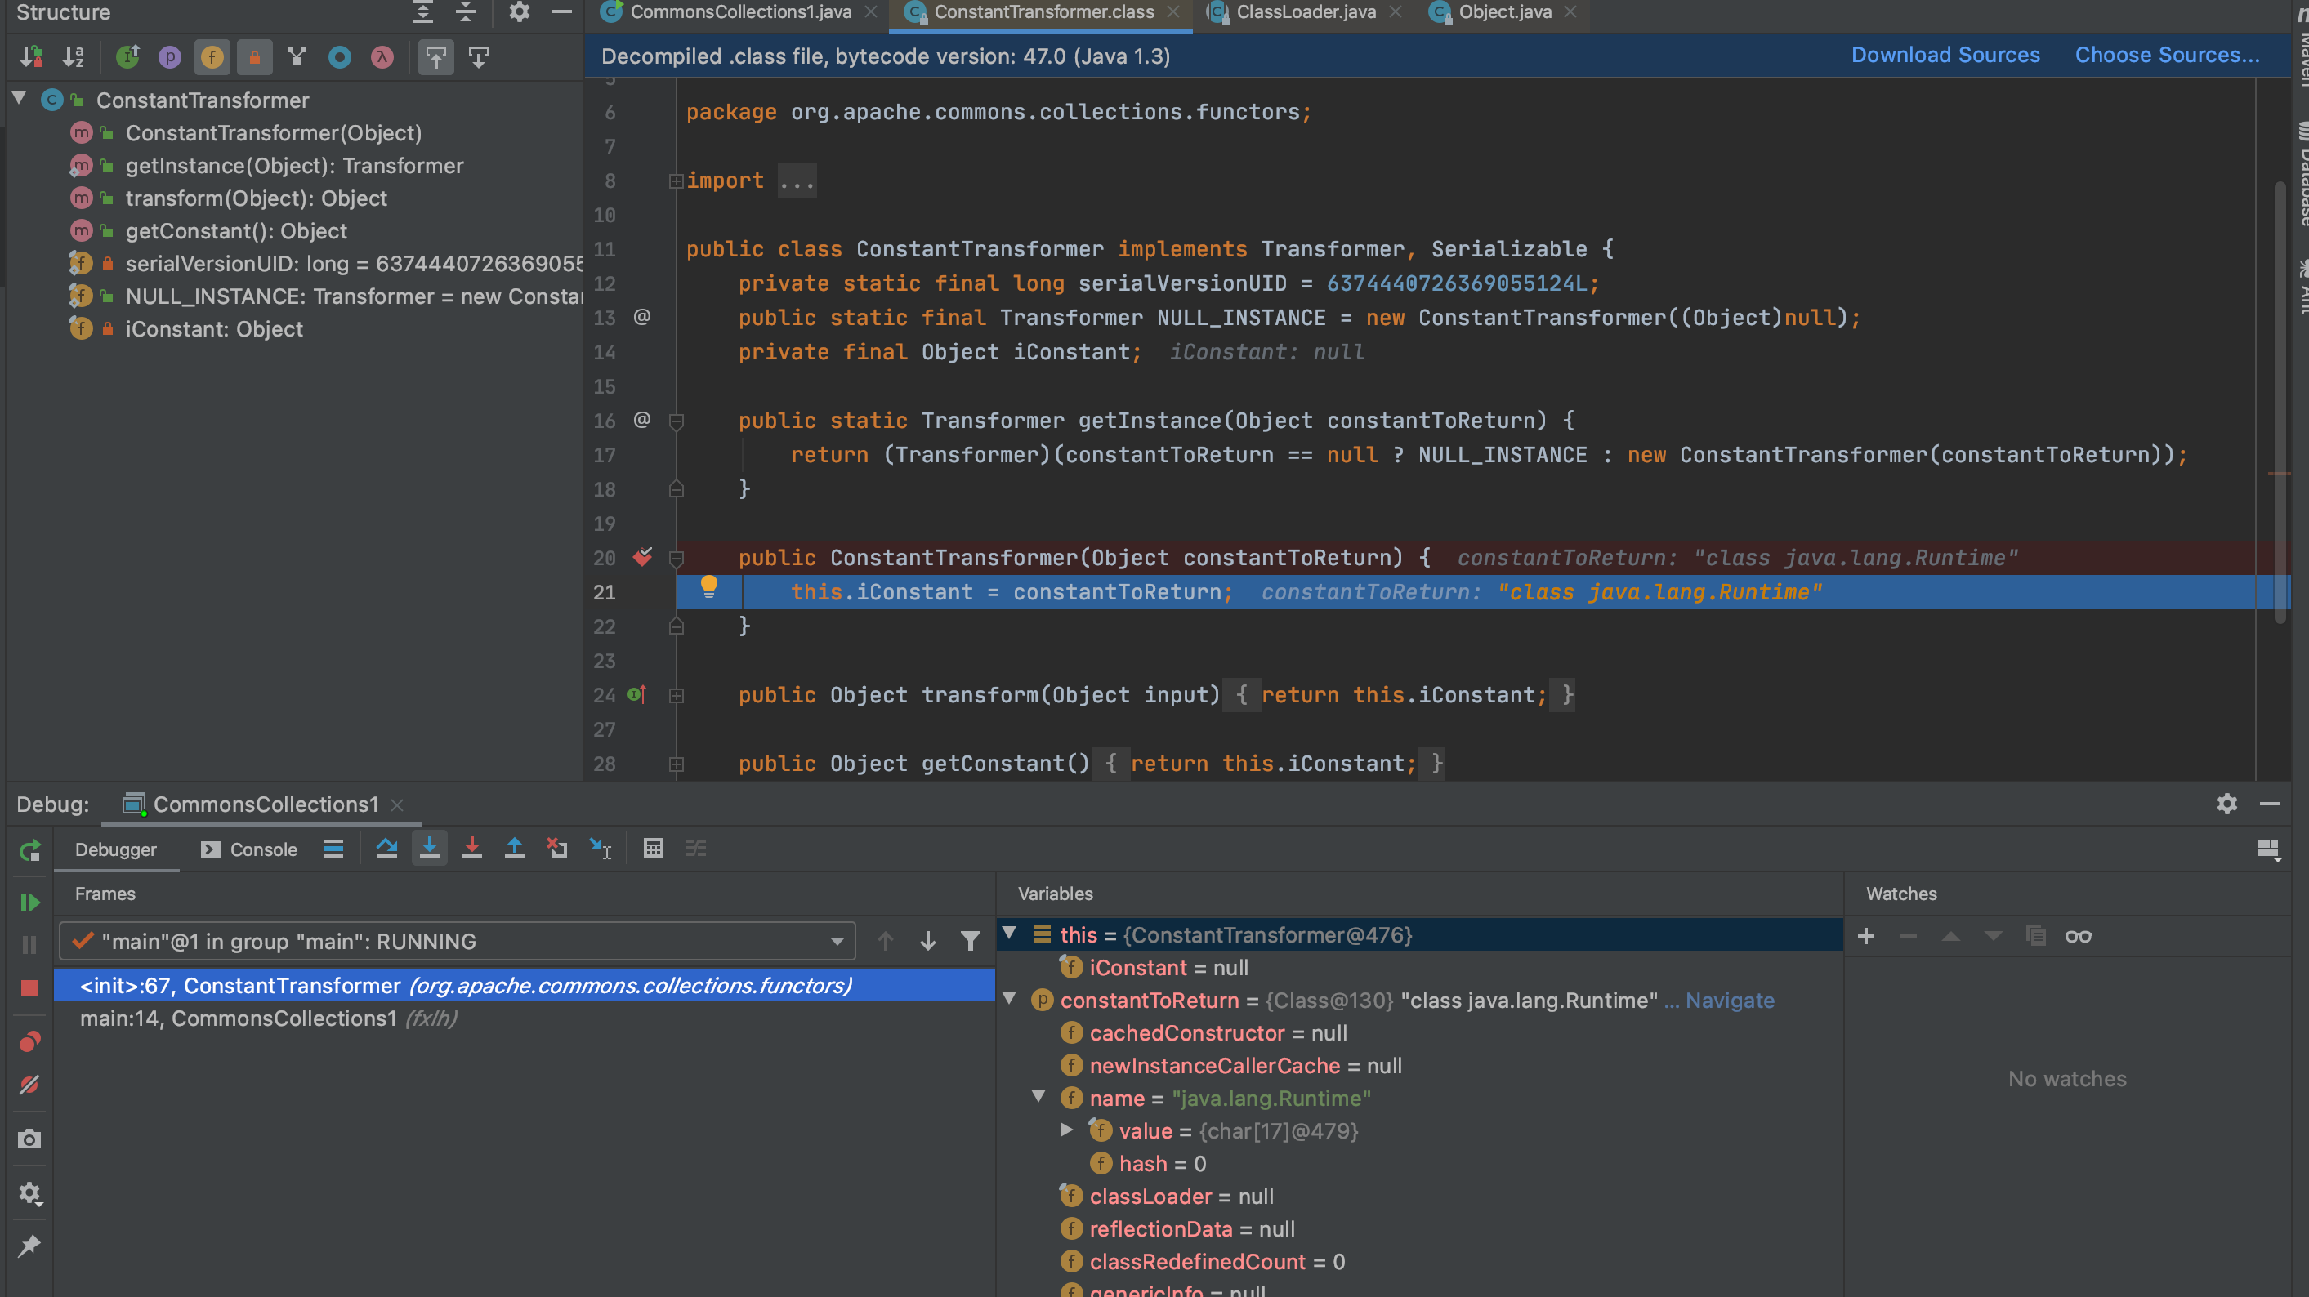The width and height of the screenshot is (2309, 1297).
Task: Toggle show lambdas icon in Structure
Action: point(382,57)
